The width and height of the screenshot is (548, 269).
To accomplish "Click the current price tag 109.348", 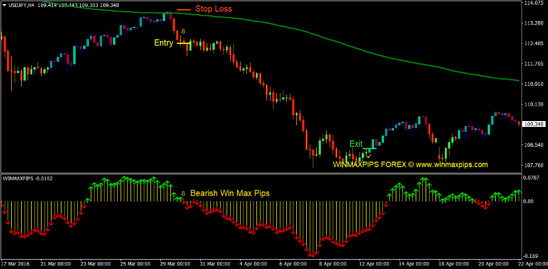I will point(534,124).
